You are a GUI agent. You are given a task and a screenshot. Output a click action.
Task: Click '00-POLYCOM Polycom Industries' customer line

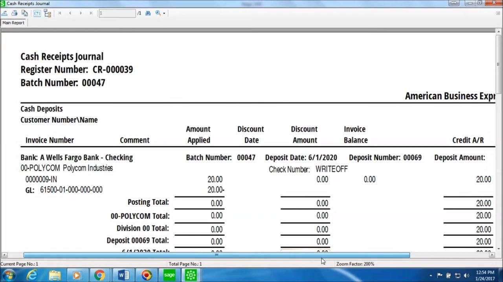point(67,168)
